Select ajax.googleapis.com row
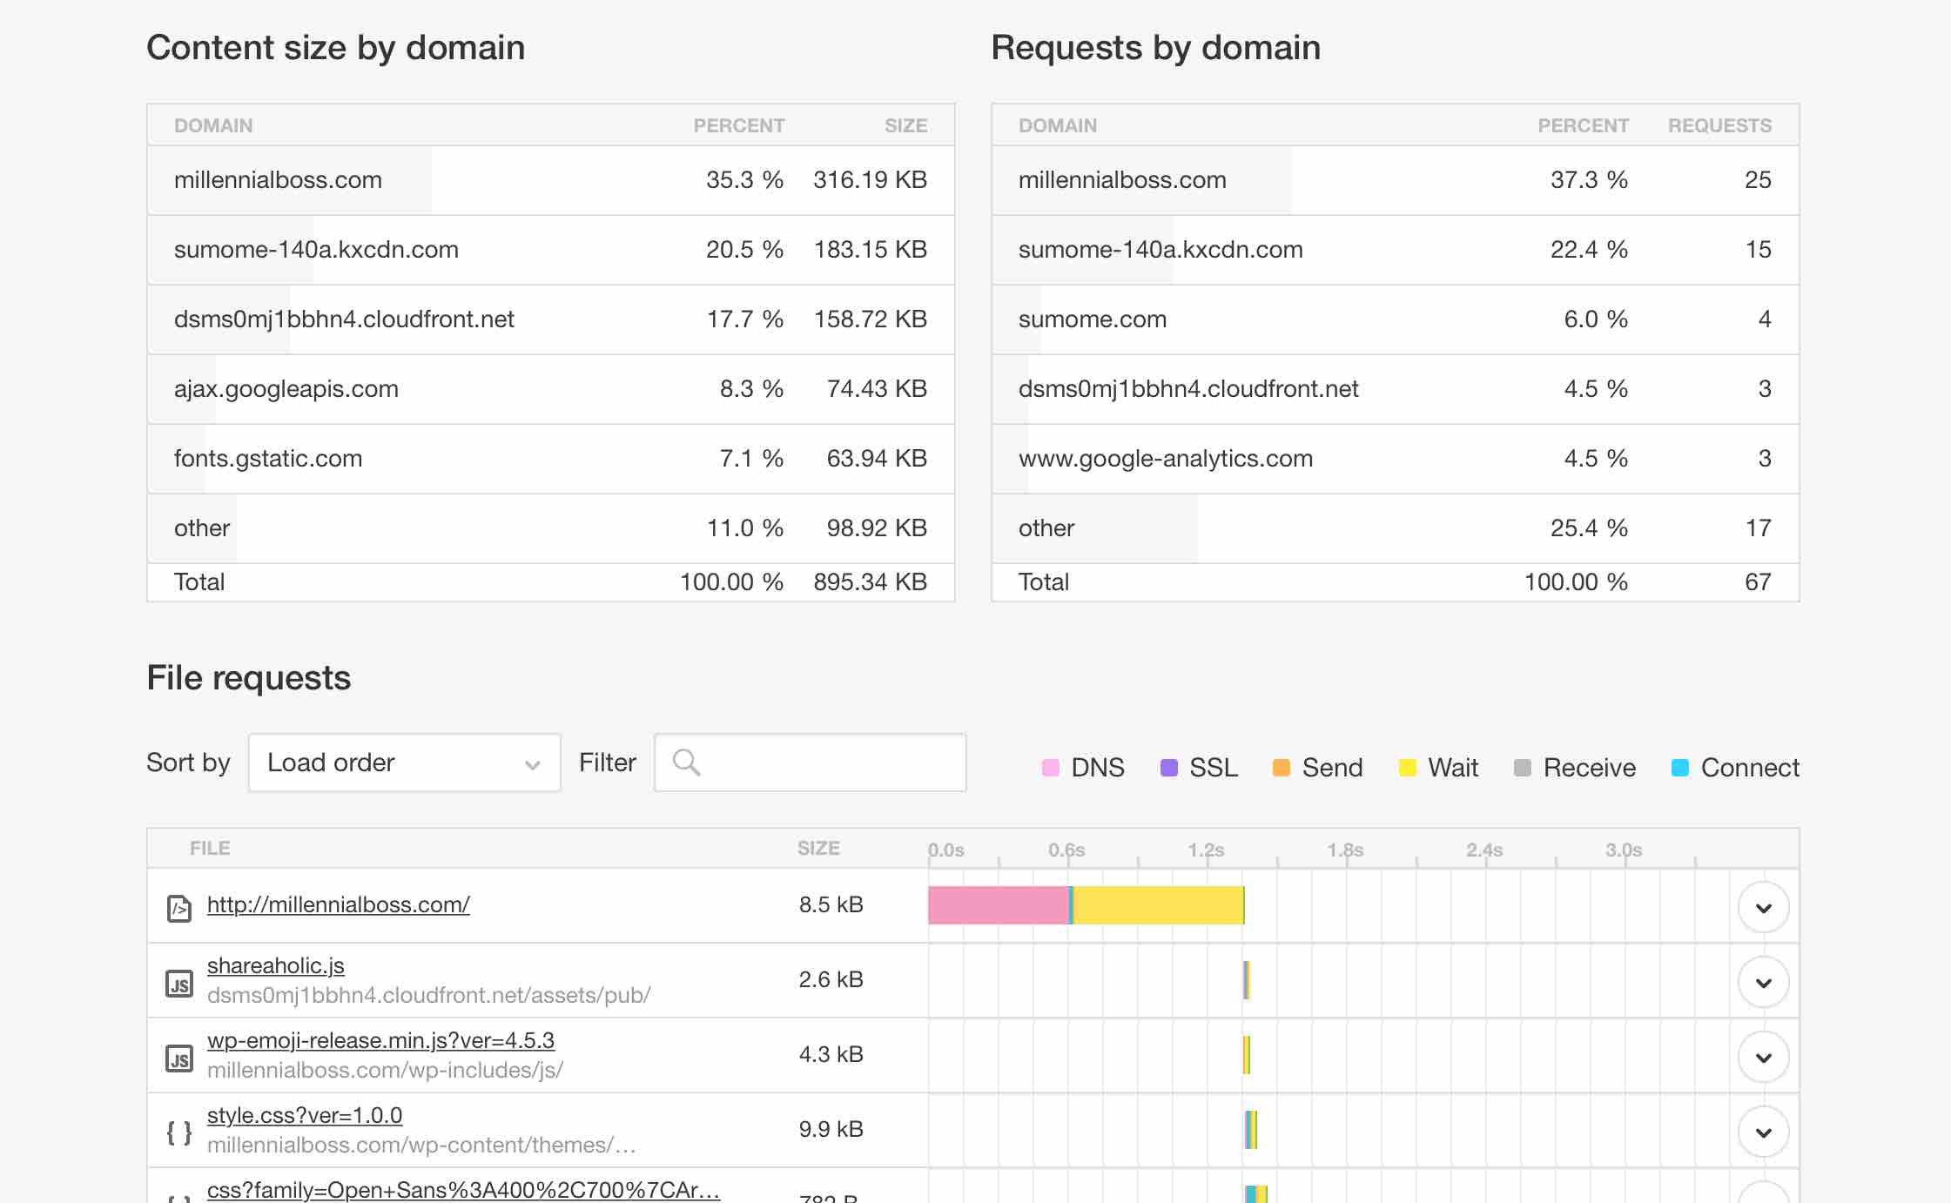Viewport: 1951px width, 1203px height. pos(551,389)
